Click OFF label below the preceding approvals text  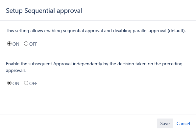33,83
